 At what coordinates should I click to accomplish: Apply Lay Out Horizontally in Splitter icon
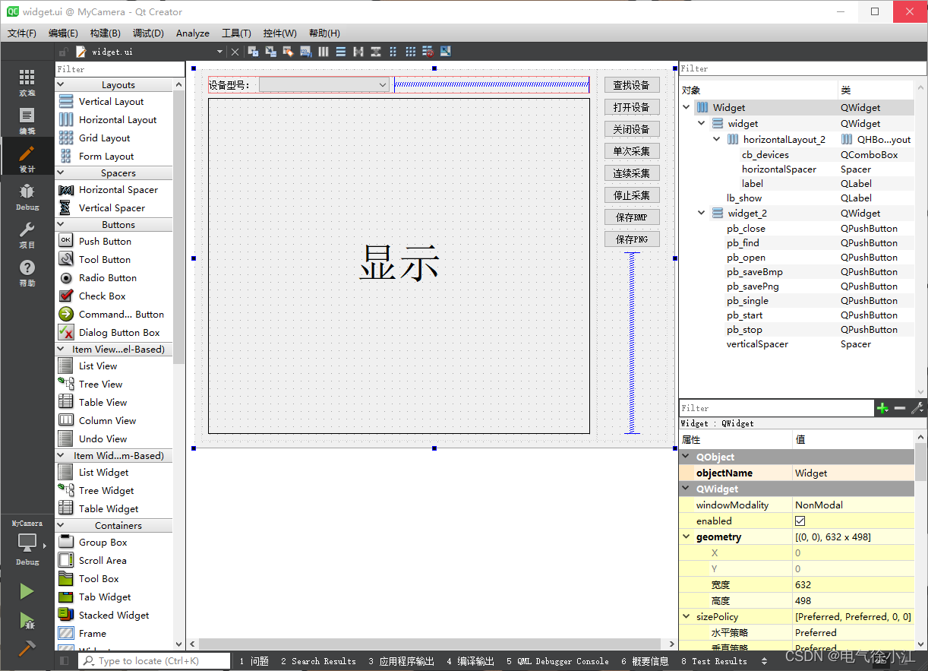point(358,52)
